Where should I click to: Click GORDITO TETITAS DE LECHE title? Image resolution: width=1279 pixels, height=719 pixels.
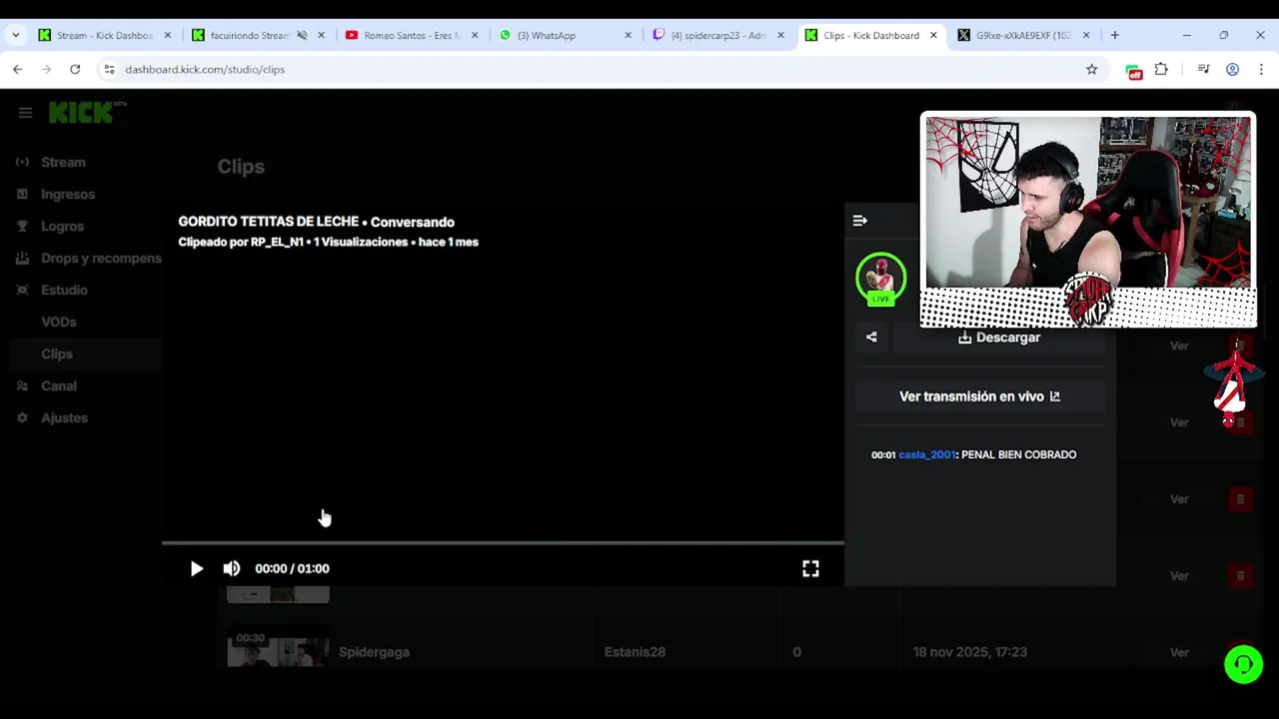(x=268, y=222)
